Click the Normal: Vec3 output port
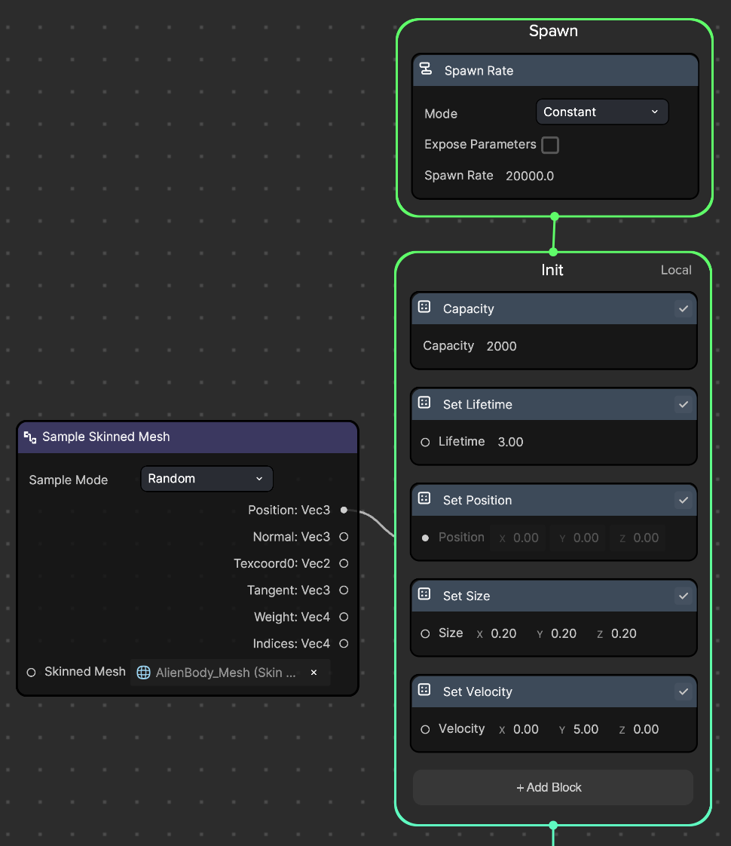The image size is (731, 846). [x=344, y=537]
